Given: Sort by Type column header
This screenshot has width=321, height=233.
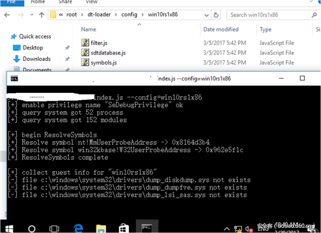Looking at the screenshot, I should pos(265,29).
